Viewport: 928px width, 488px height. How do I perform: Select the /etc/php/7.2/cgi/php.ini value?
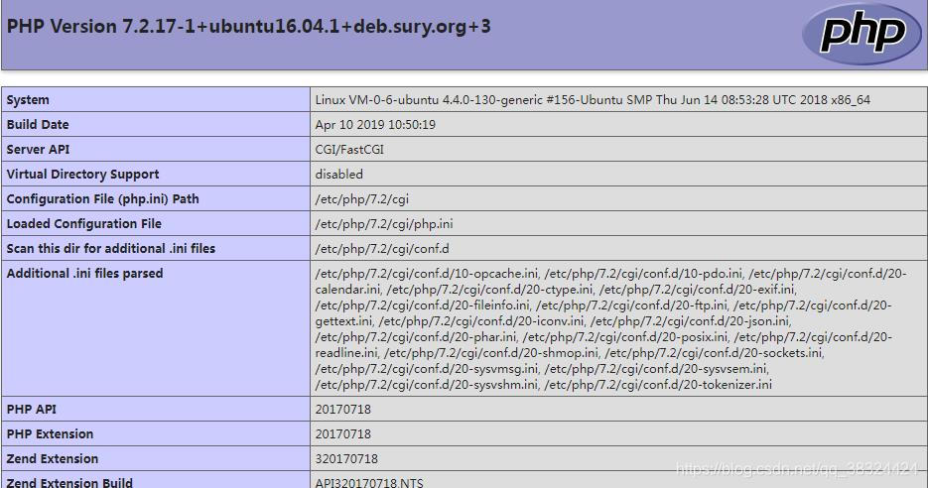[x=384, y=224]
